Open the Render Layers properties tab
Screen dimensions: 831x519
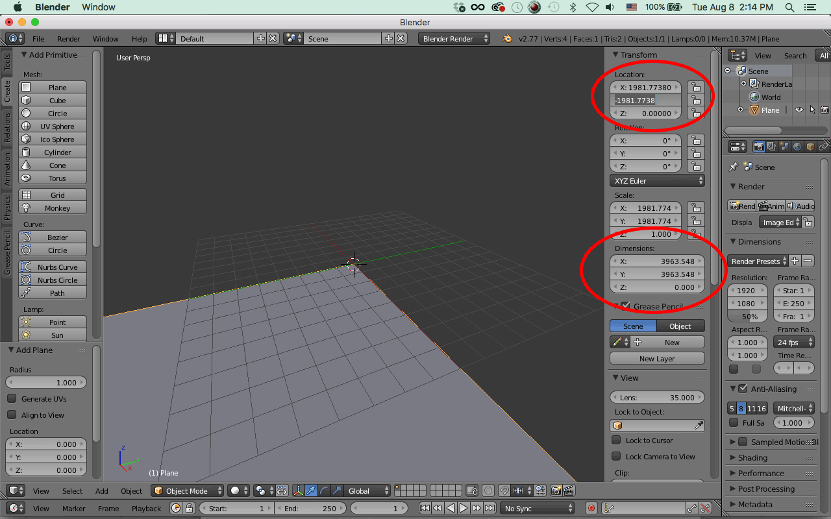point(771,147)
